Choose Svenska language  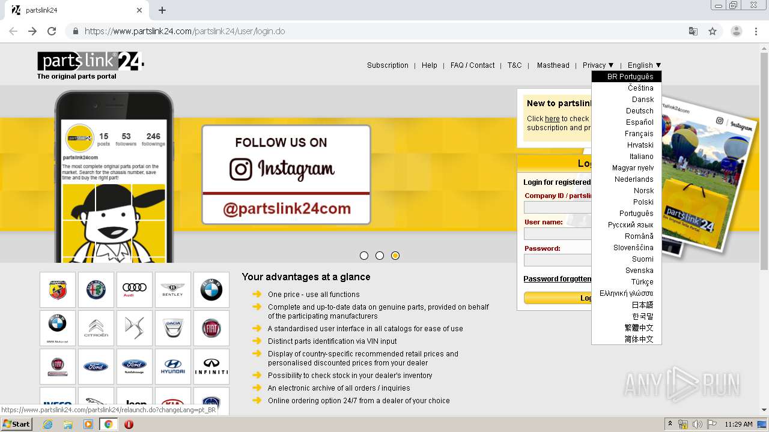(x=627, y=271)
